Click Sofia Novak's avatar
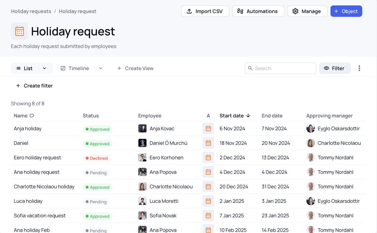Image resolution: width=377 pixels, height=233 pixels. (142, 215)
